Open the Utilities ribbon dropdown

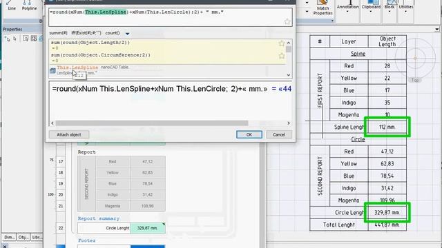pos(405,9)
